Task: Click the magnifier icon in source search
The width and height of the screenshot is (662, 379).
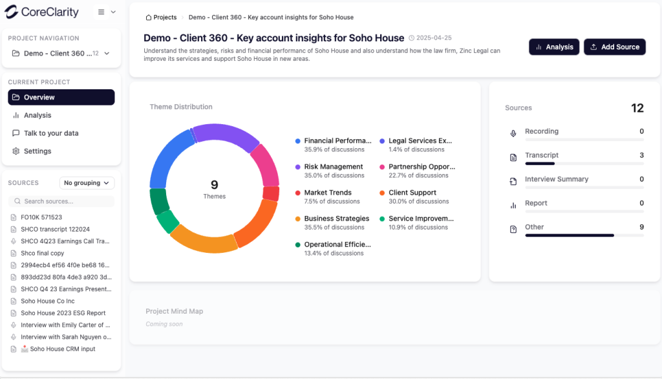Action: click(17, 202)
